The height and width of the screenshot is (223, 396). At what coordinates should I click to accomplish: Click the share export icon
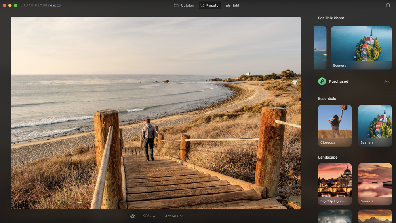(388, 5)
